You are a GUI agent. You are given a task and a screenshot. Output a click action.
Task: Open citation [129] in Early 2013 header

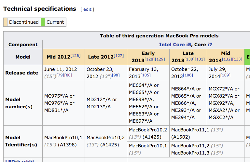160,59
